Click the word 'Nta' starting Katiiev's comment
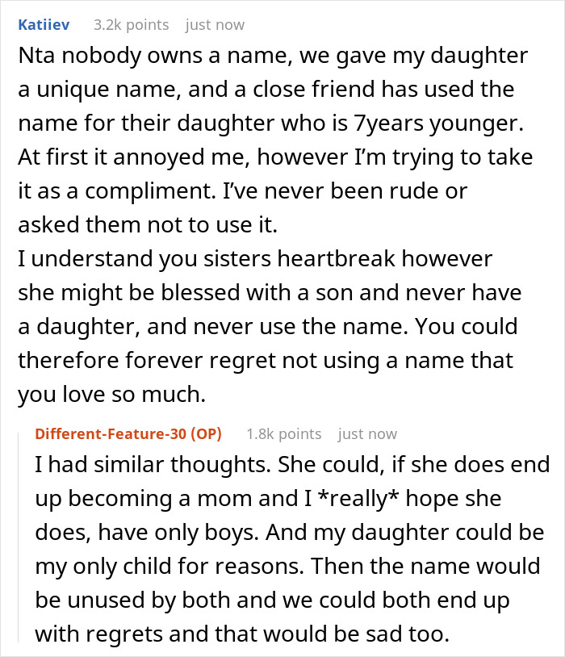This screenshot has height=657, width=565. (36, 56)
